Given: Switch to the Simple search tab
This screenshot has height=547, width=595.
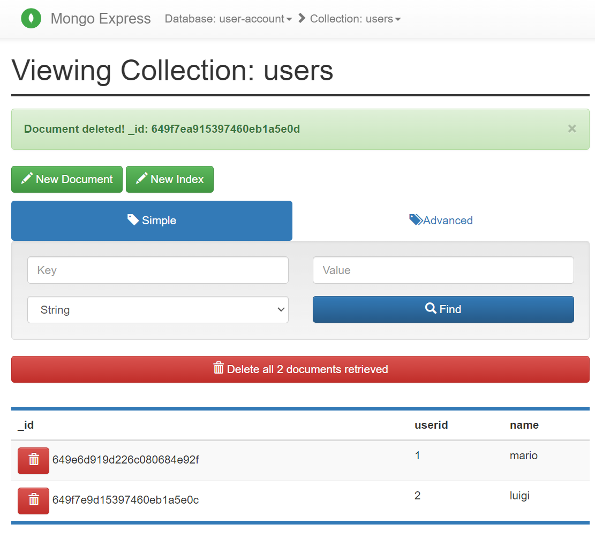Looking at the screenshot, I should [x=152, y=221].
